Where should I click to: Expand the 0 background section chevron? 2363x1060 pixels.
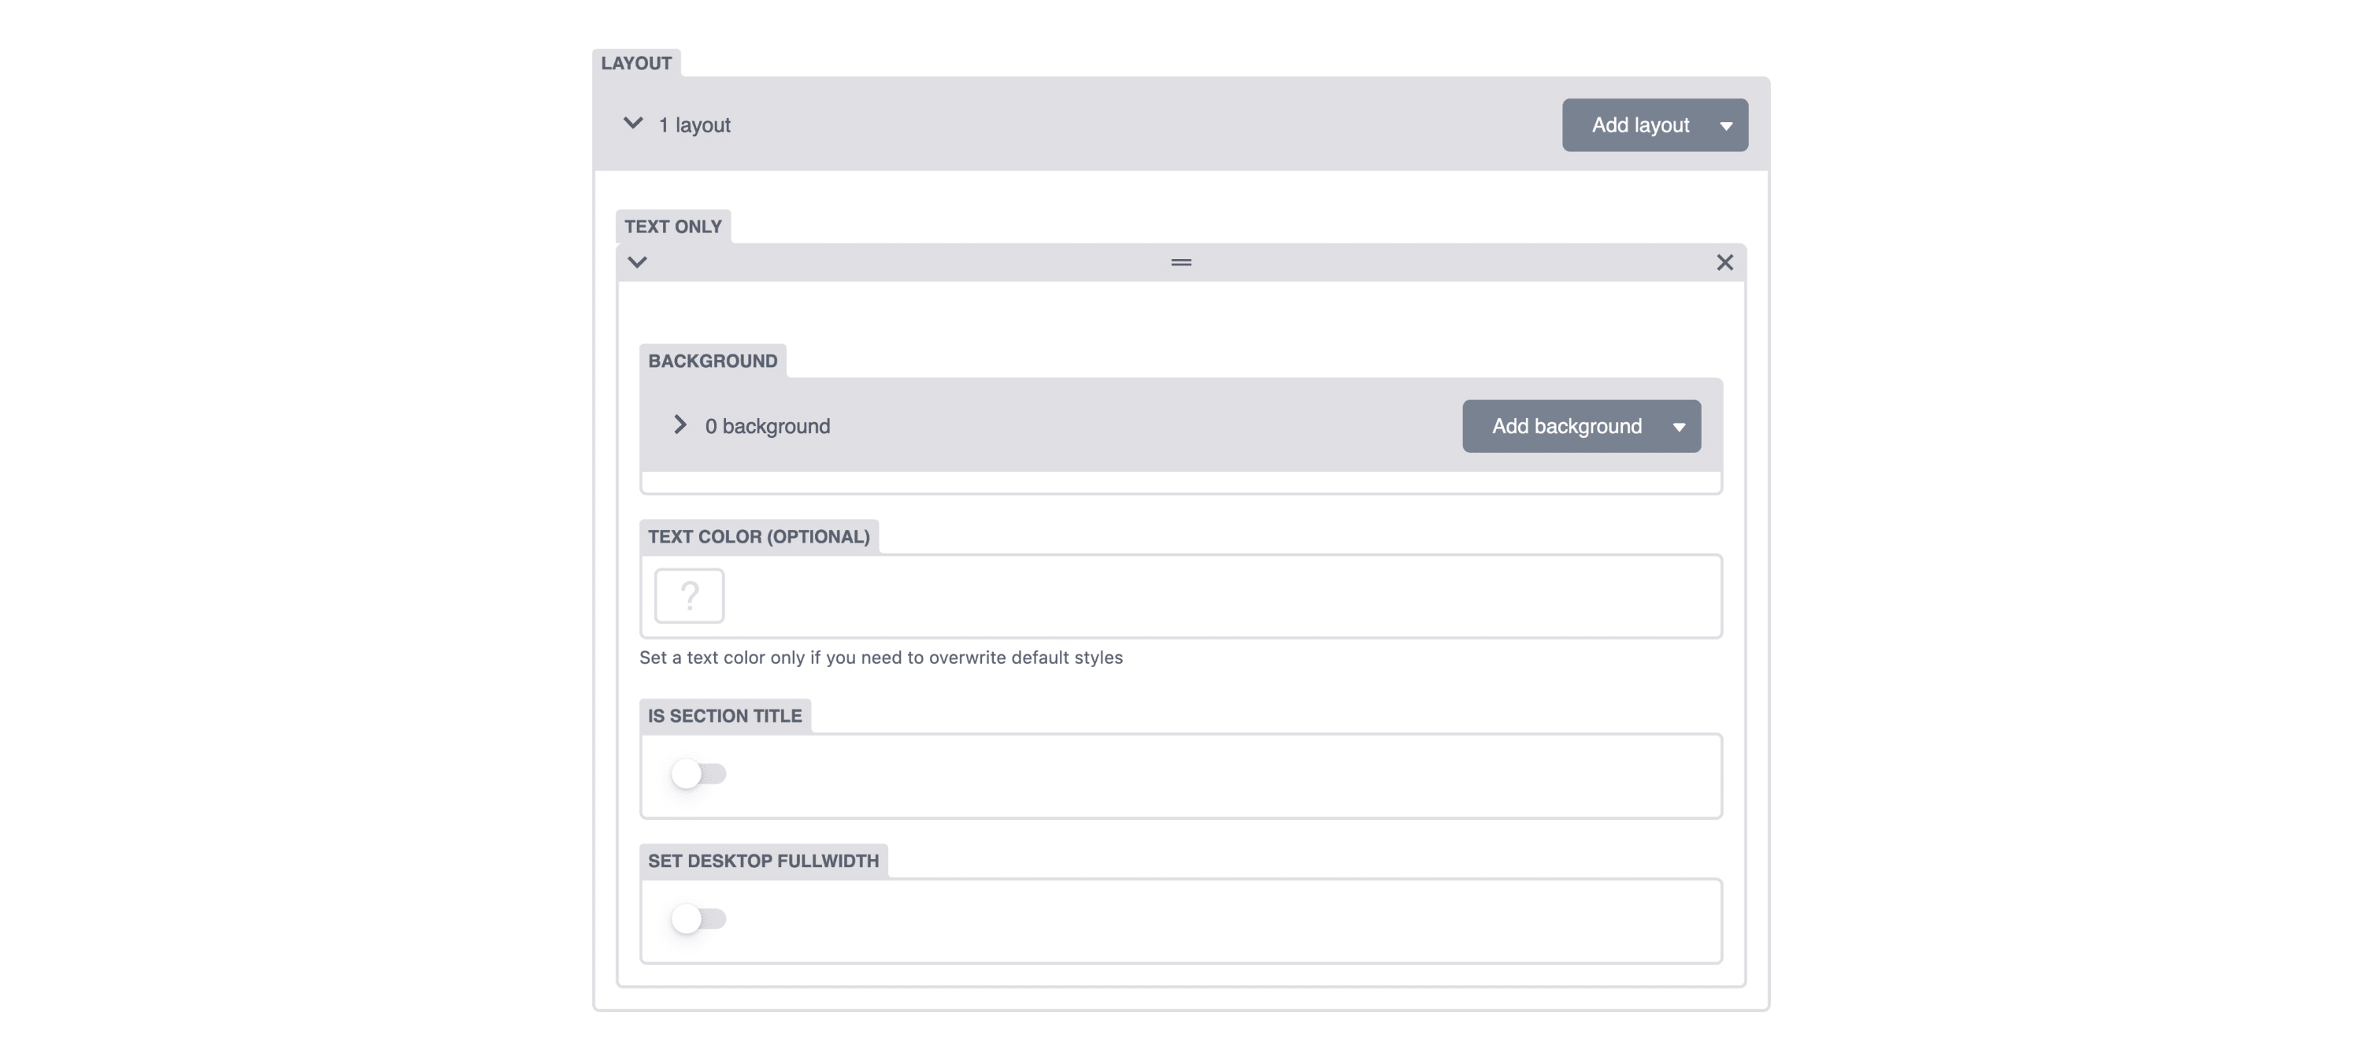point(680,425)
